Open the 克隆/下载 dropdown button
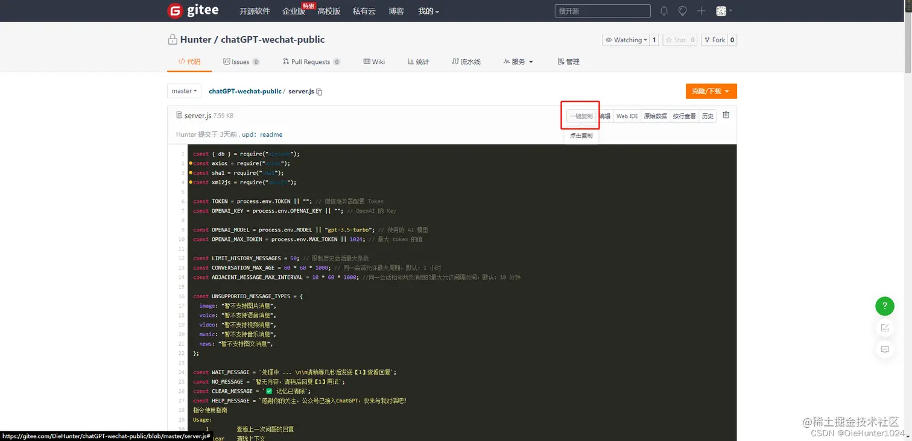The height and width of the screenshot is (441, 912). pos(711,91)
